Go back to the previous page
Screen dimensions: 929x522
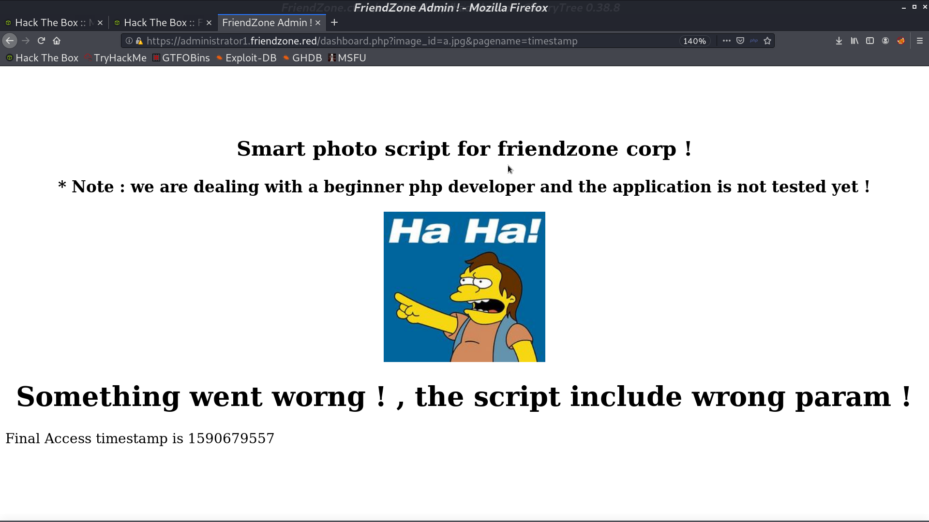(10, 41)
